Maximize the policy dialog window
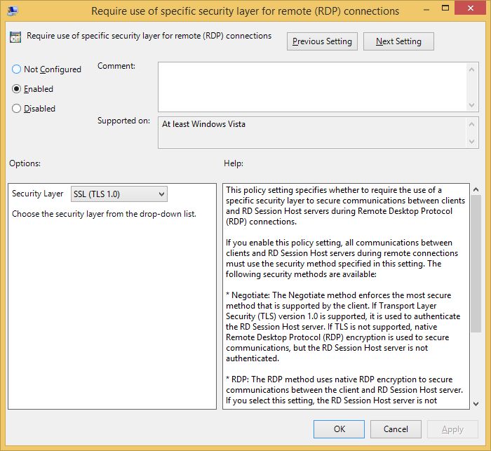Viewport: 491px width, 451px height. coord(445,8)
